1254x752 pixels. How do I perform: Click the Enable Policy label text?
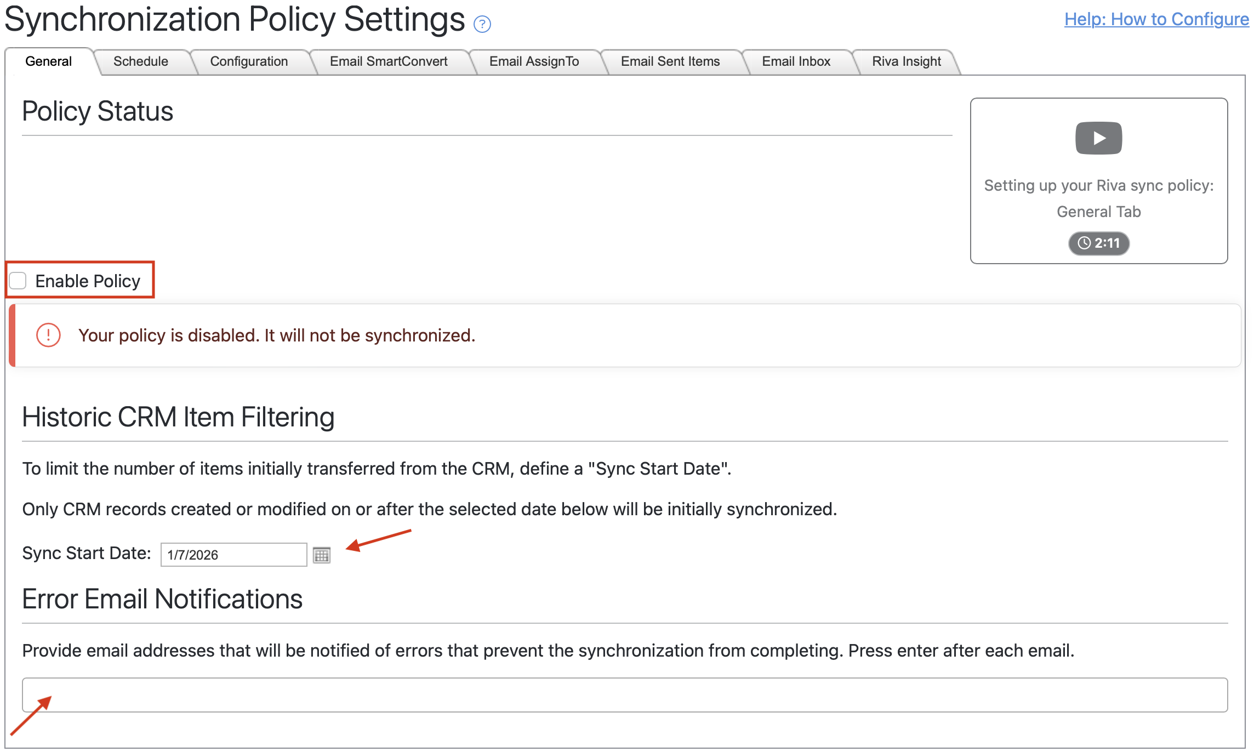click(x=88, y=281)
